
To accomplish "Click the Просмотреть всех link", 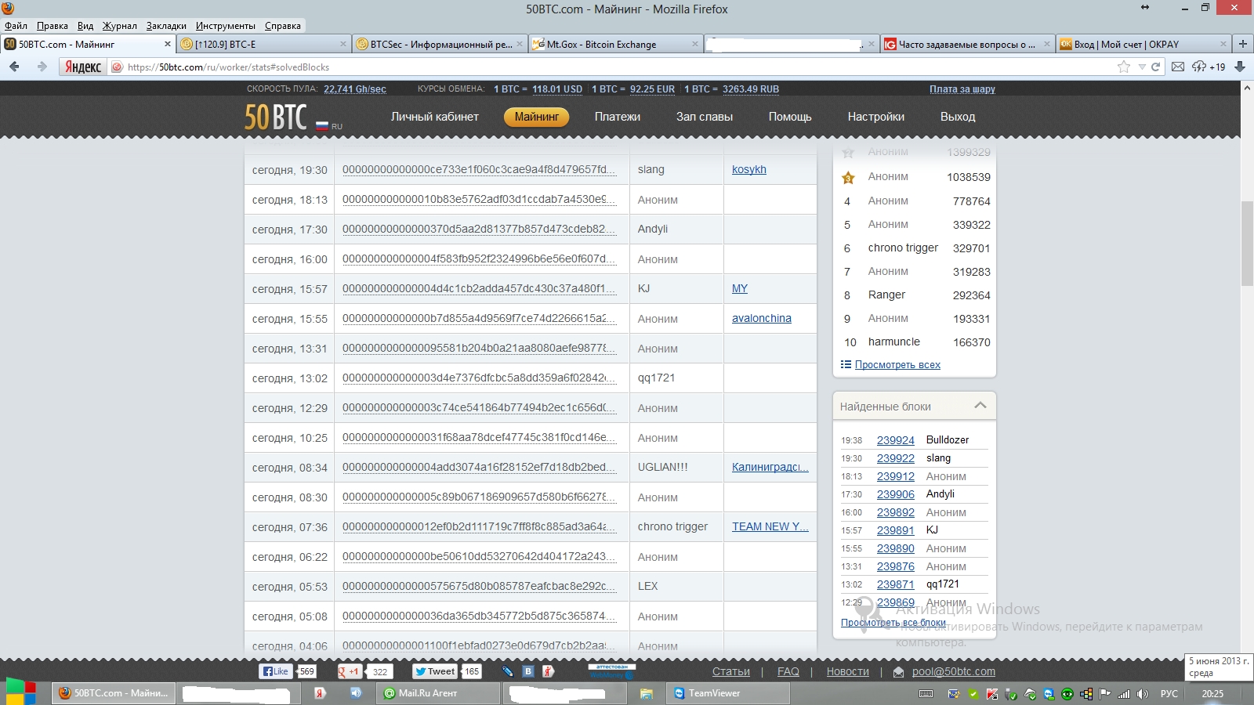I will 897,364.
